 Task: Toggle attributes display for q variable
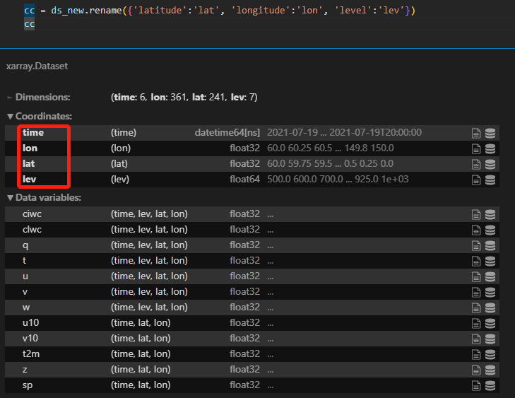[x=477, y=245]
